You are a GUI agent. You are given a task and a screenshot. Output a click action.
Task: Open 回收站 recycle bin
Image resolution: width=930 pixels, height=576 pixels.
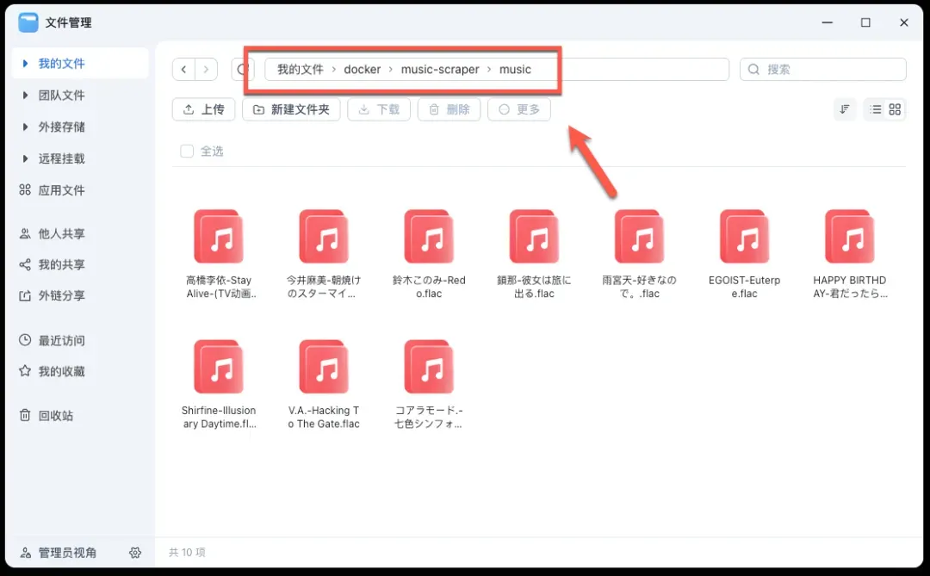55,416
